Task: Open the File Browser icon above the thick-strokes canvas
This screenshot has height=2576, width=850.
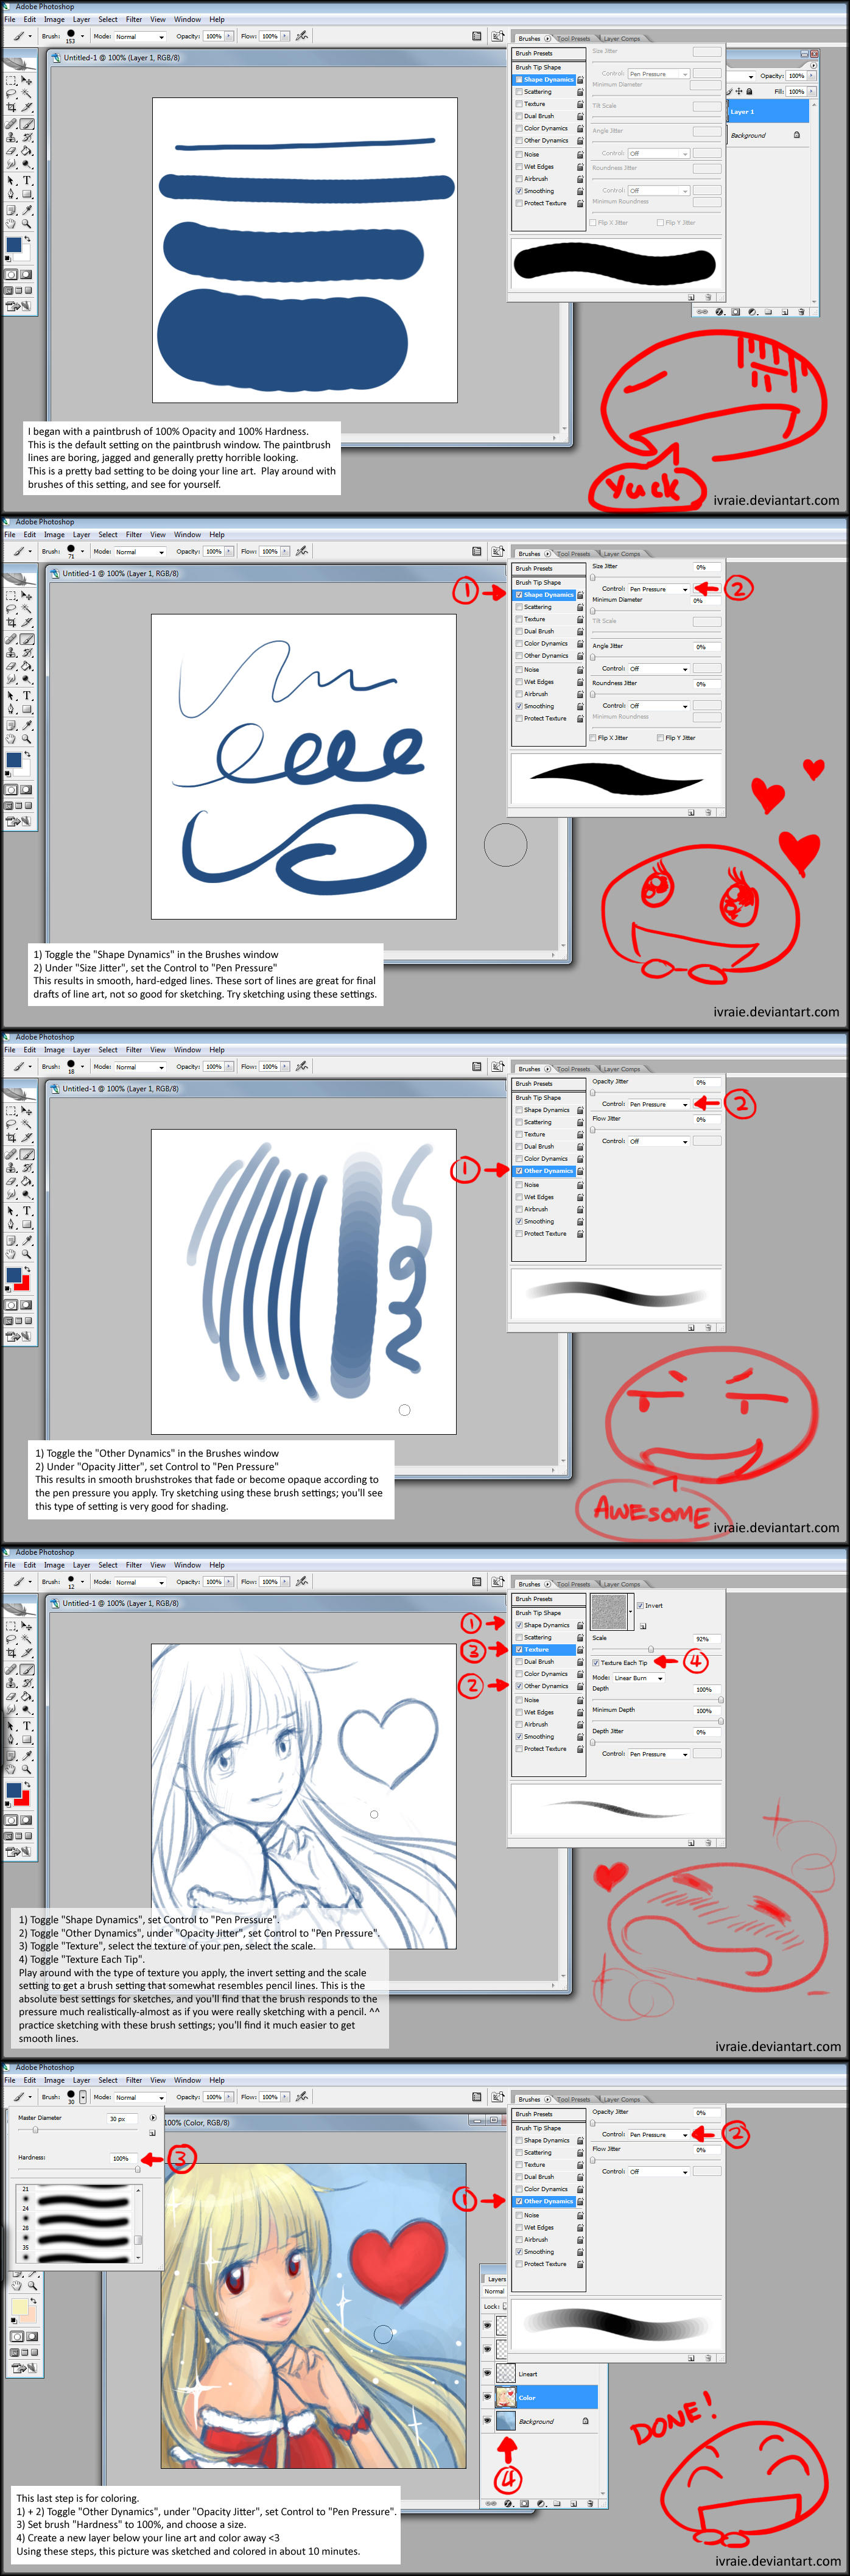Action: coord(497,36)
